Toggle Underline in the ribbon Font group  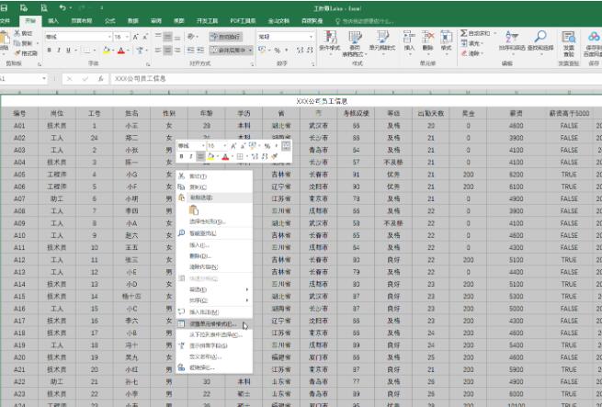pos(68,51)
